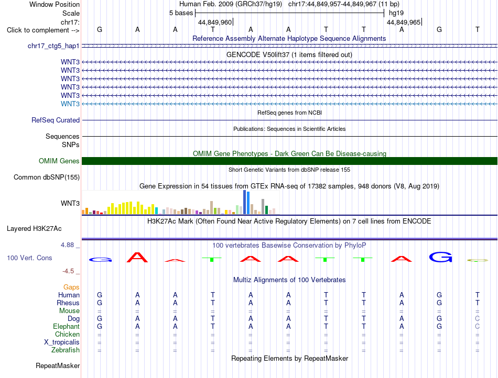Image resolution: width=498 pixels, height=378 pixels.
Task: Open 100 vertebrates Basewise Conservation by PhyloP title
Action: tap(289, 245)
